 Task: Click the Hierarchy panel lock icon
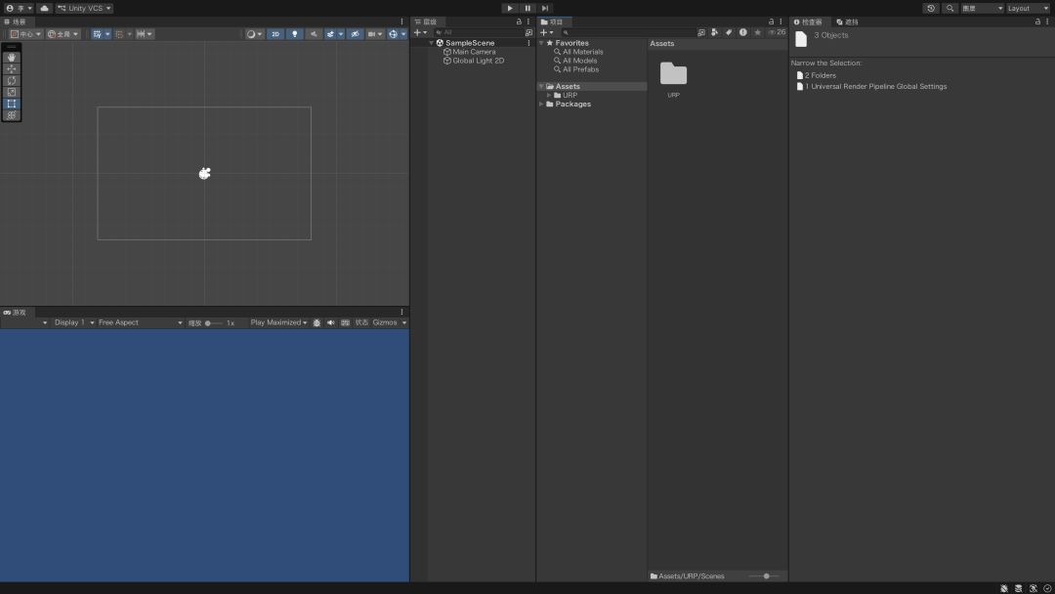pos(519,21)
